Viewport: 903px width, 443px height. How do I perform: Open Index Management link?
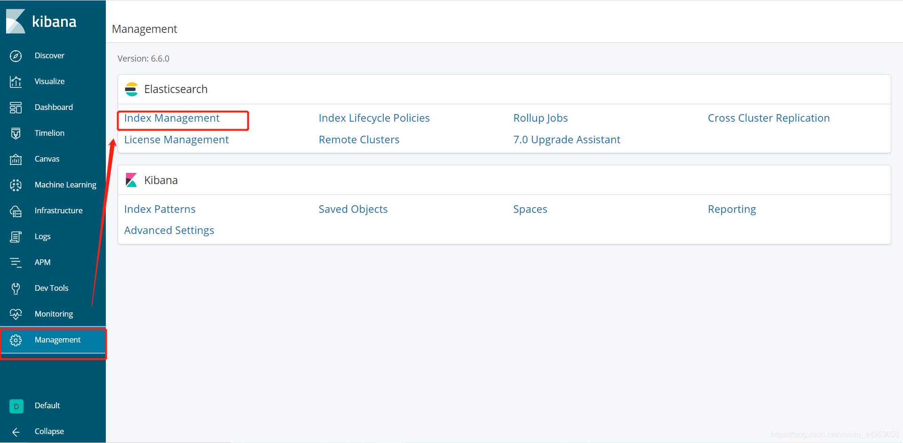[x=172, y=118]
